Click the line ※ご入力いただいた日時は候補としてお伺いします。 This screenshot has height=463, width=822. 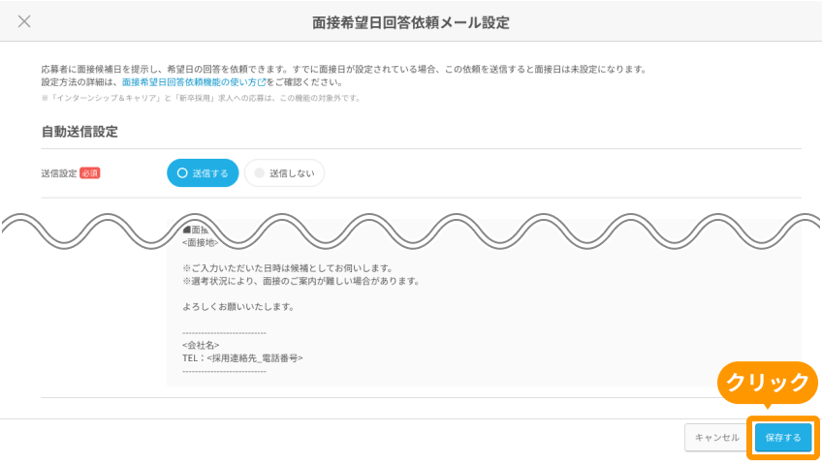tap(288, 268)
